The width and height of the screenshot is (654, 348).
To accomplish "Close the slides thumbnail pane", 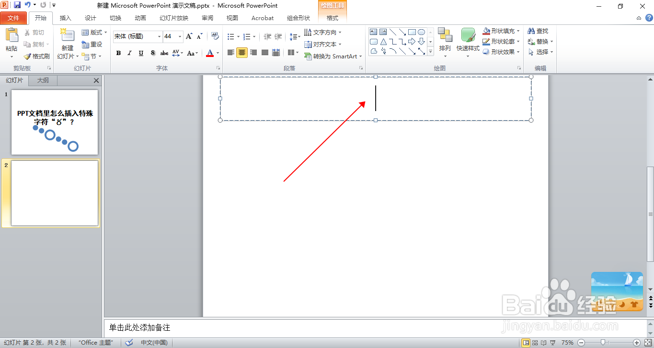I will coord(96,80).
